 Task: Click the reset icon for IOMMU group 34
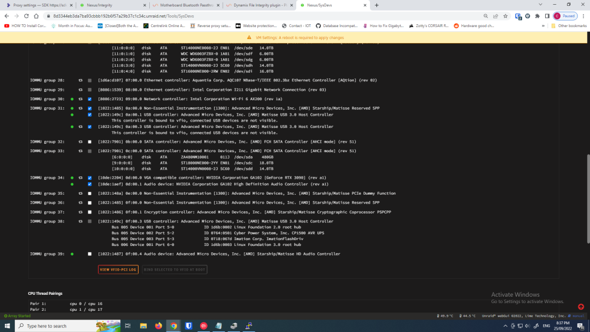click(x=80, y=177)
